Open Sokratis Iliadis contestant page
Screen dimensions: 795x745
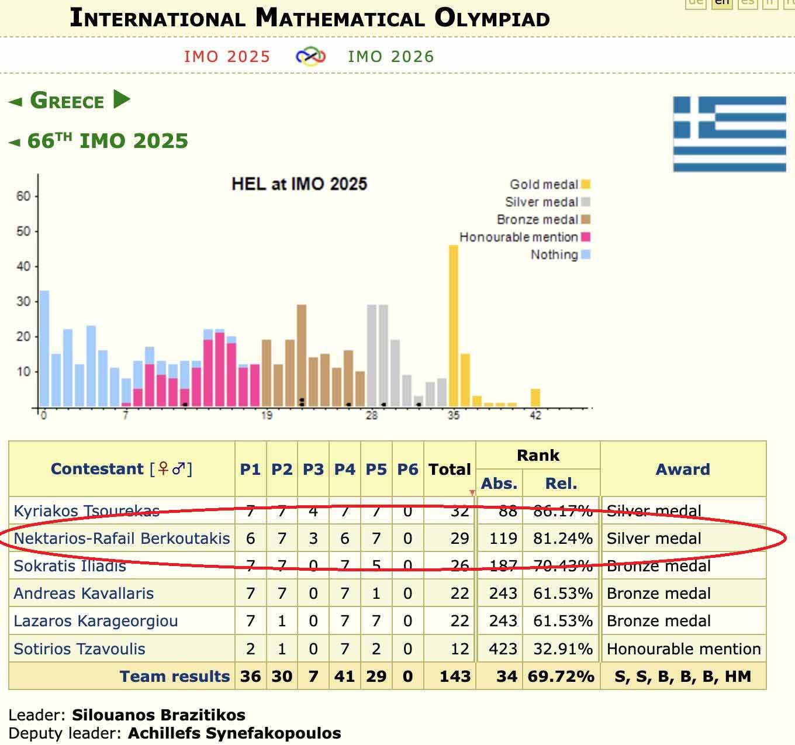click(70, 565)
